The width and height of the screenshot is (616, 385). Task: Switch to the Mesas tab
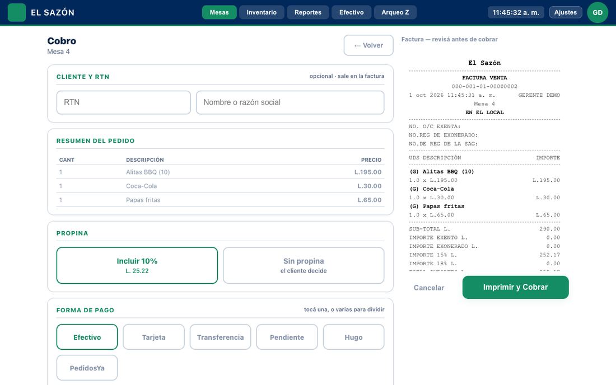point(219,12)
